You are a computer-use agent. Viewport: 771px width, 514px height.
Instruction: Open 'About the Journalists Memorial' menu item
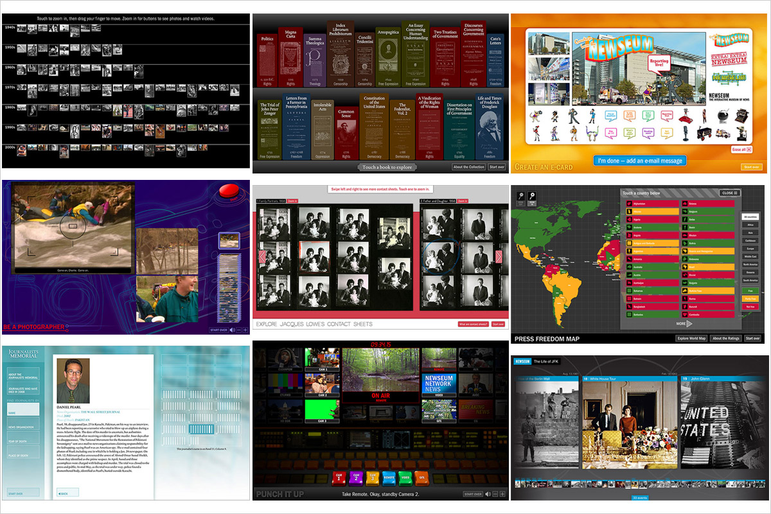pyautogui.click(x=23, y=375)
